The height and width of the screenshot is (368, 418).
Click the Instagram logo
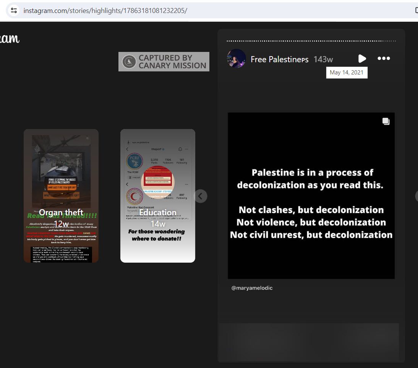click(10, 39)
